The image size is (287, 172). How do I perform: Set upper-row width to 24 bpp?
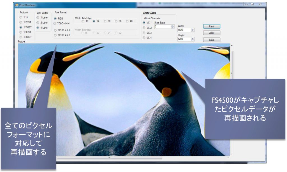[94, 21]
